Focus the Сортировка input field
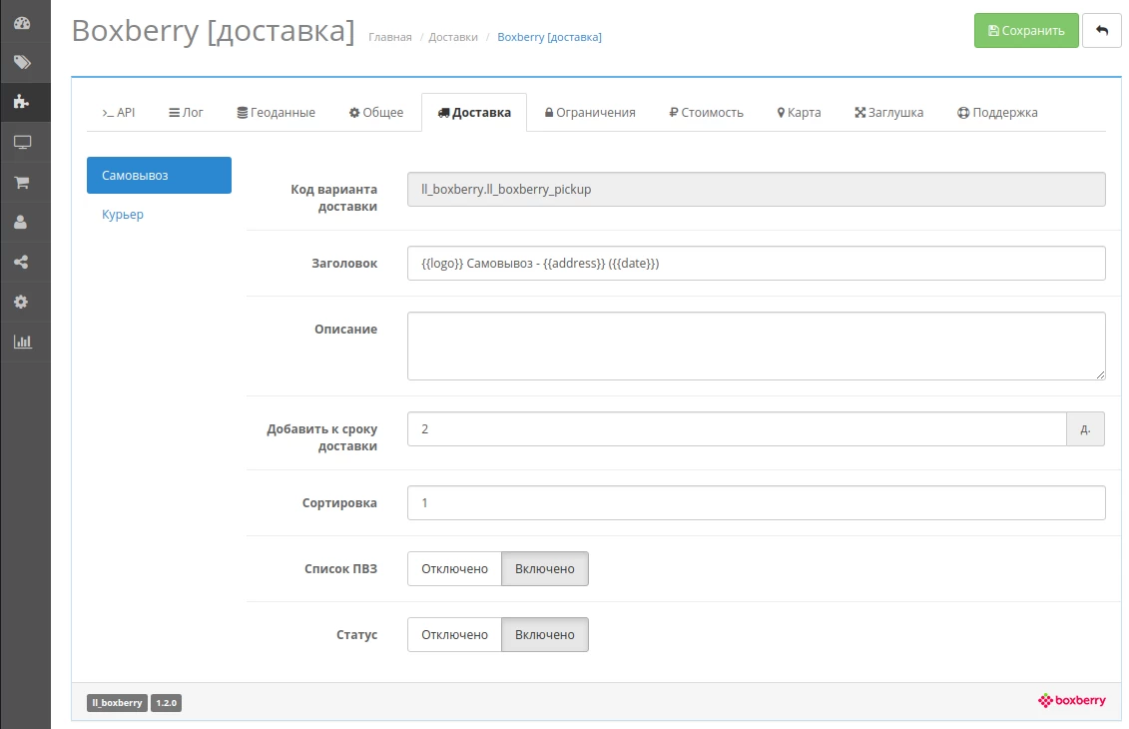1129x729 pixels. tap(756, 502)
